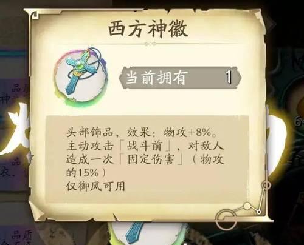
Task: Select the 西方神徽 title text
Action: 148,30
